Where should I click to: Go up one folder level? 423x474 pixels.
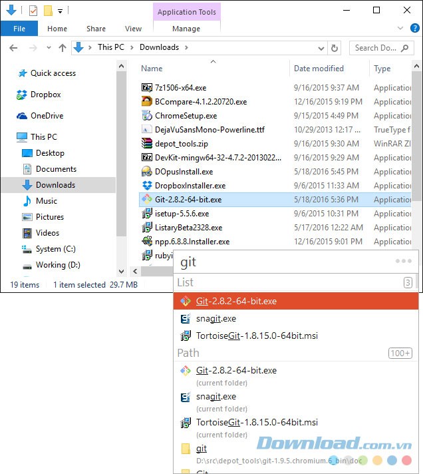[x=63, y=48]
